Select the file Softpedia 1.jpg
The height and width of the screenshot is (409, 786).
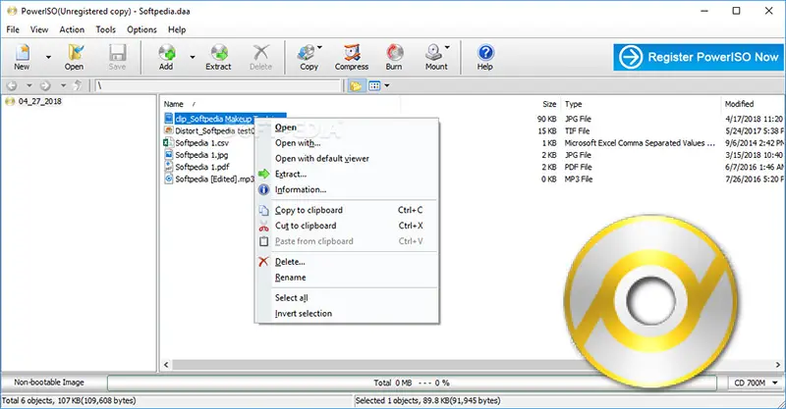tap(201, 155)
